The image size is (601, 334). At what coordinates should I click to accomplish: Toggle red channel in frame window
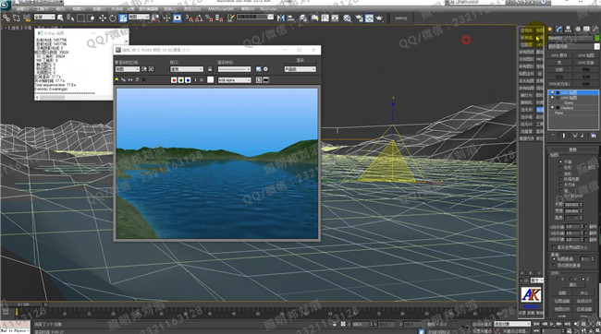[174, 80]
